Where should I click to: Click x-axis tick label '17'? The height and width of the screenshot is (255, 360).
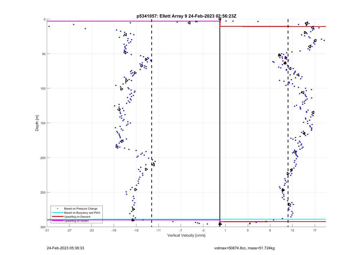(x=315, y=230)
